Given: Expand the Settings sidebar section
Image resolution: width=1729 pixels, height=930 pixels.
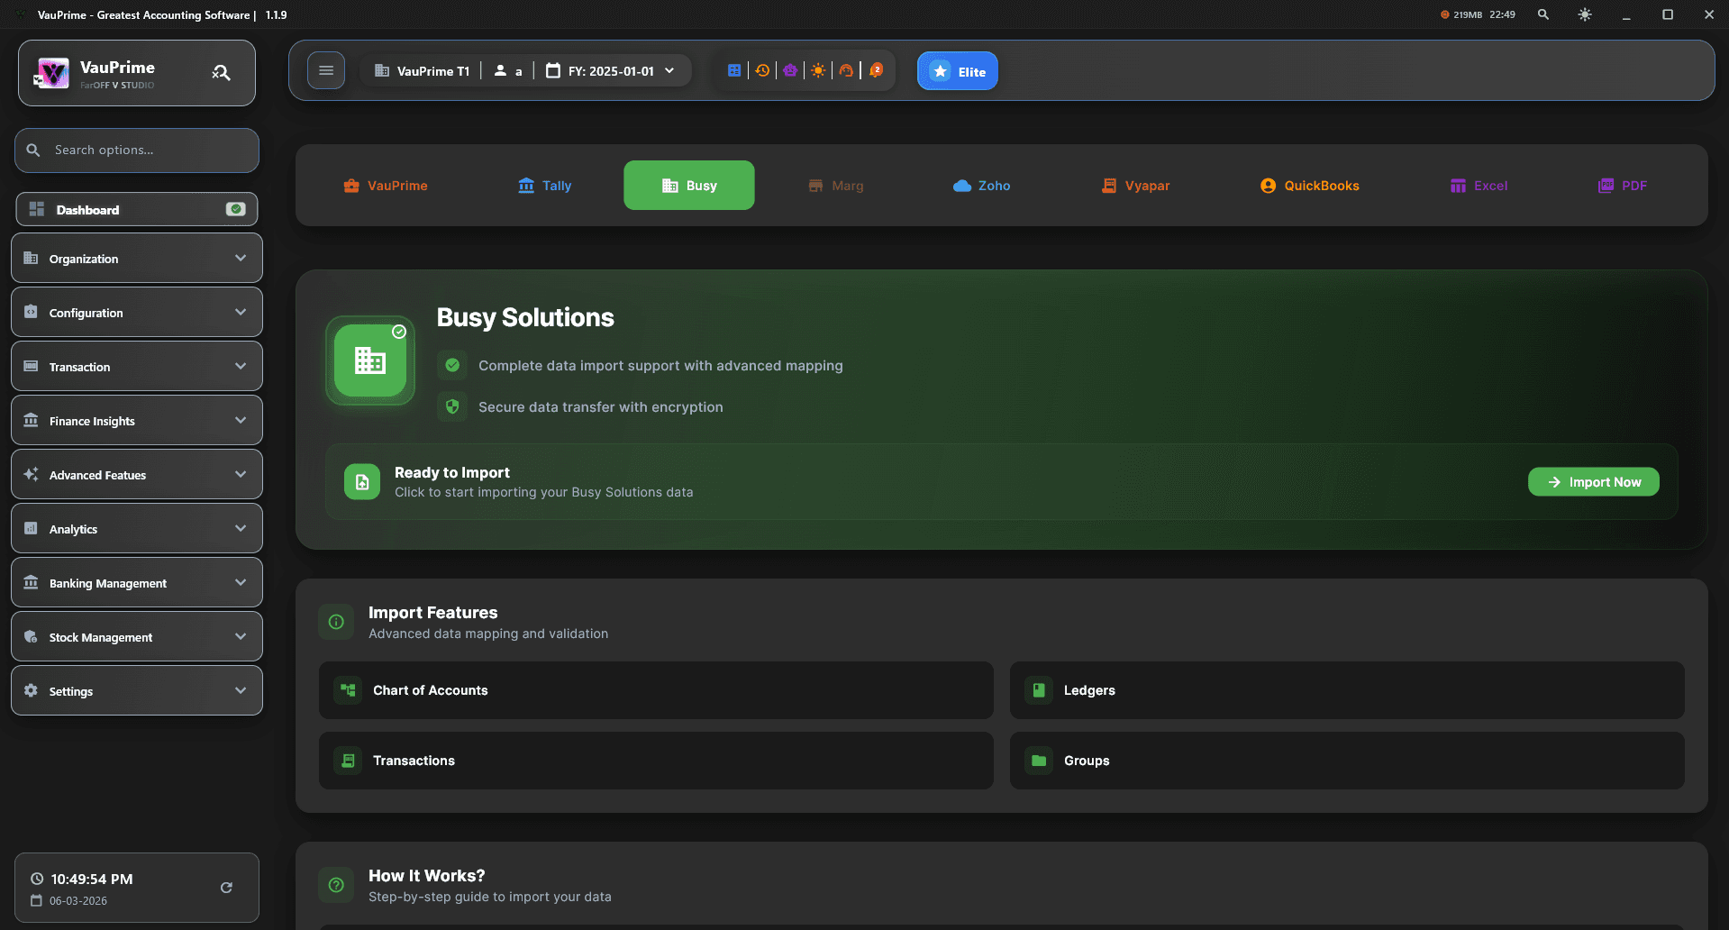Looking at the screenshot, I should click(137, 690).
